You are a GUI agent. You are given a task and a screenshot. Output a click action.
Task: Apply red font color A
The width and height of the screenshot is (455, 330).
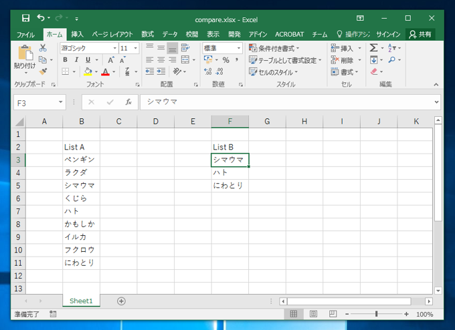click(x=105, y=71)
